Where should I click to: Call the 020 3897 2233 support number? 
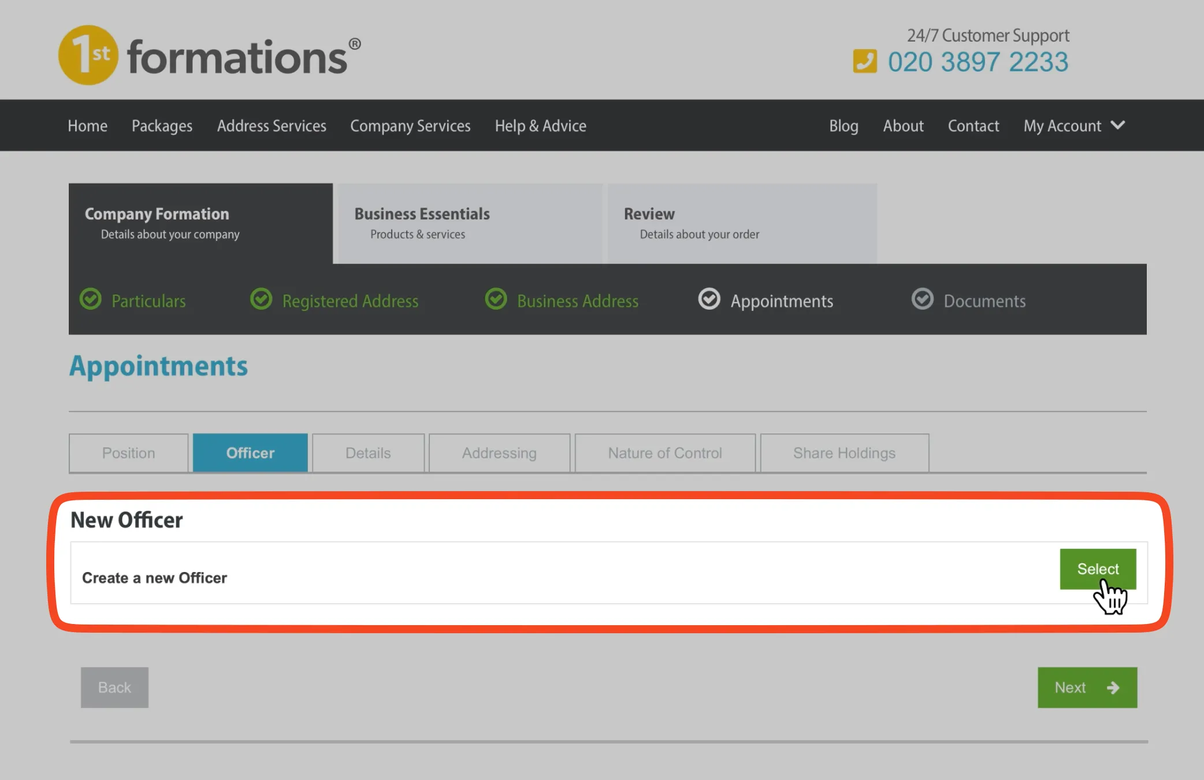click(978, 62)
